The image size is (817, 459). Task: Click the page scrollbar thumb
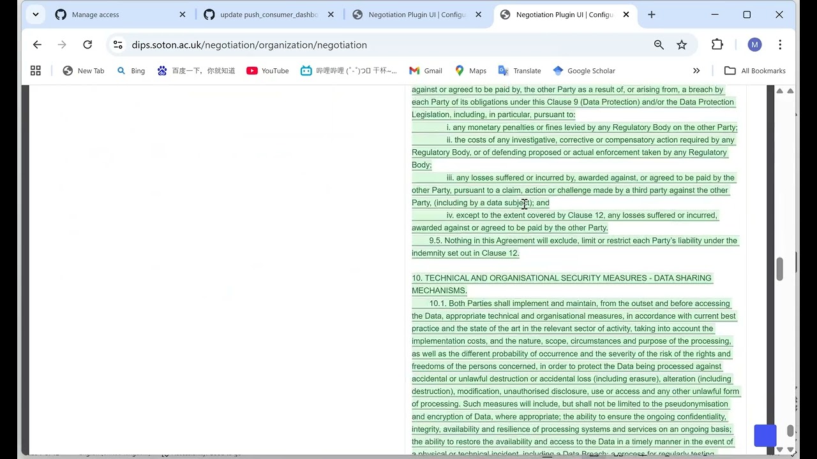790,431
